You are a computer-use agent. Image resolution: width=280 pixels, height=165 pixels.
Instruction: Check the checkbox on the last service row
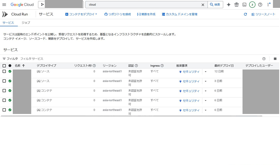pyautogui.click(x=4, y=110)
